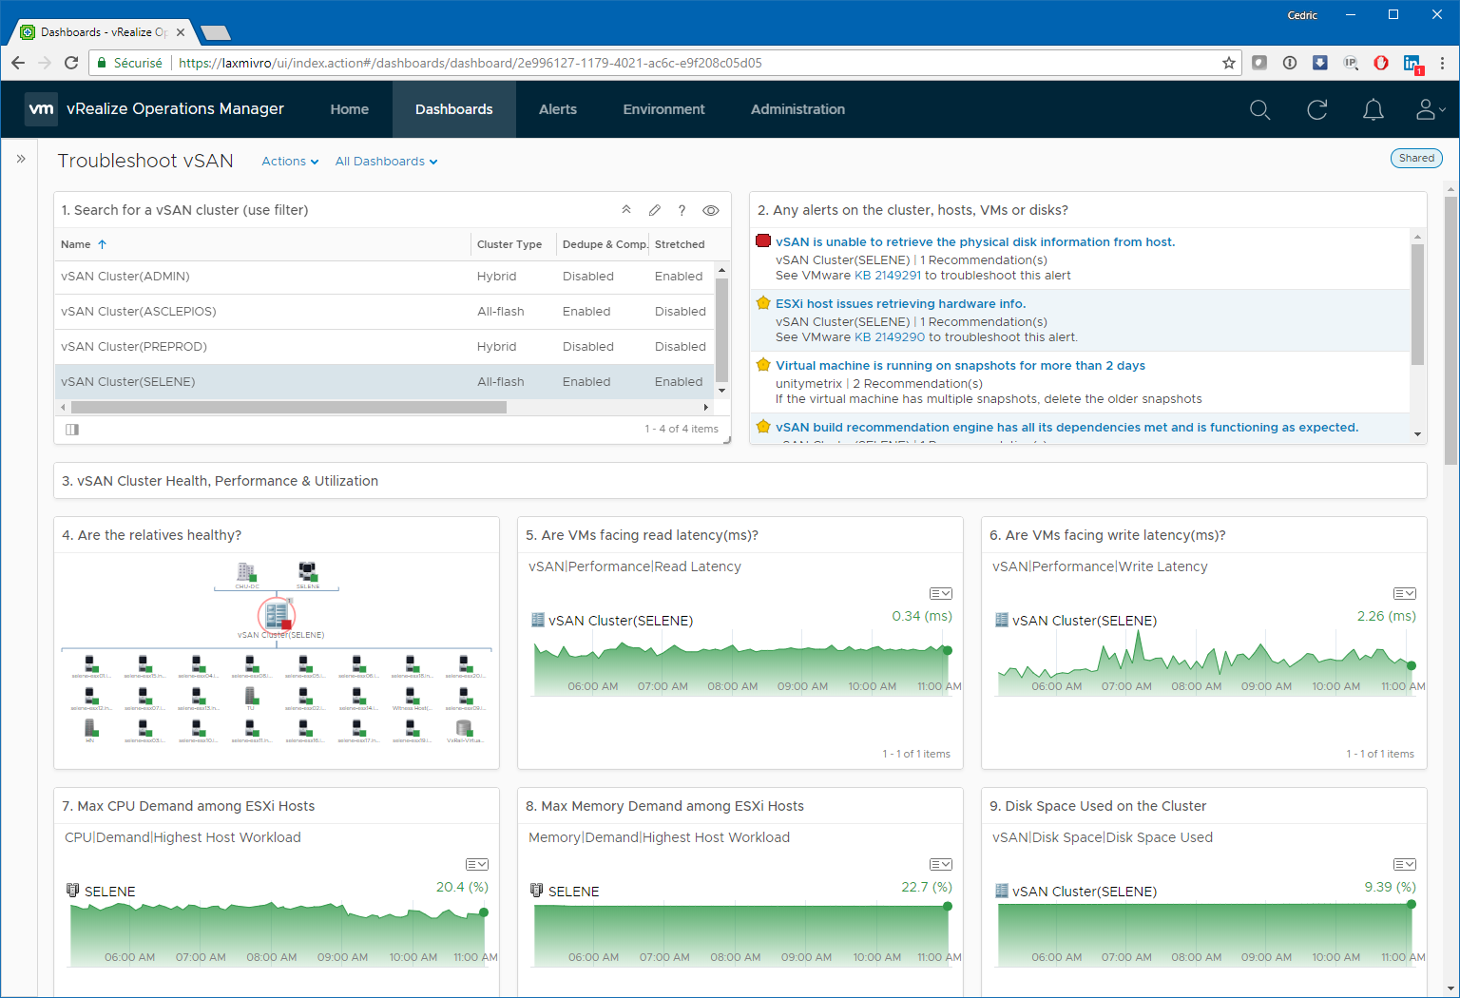Toggle the eye icon on cluster search widget
The width and height of the screenshot is (1460, 998).
(710, 210)
